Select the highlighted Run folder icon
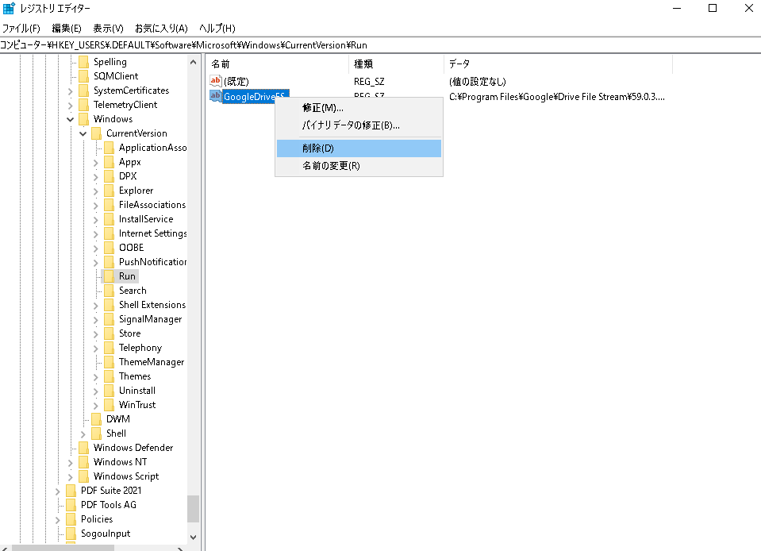Viewport: 761px width, 551px height. (x=111, y=275)
